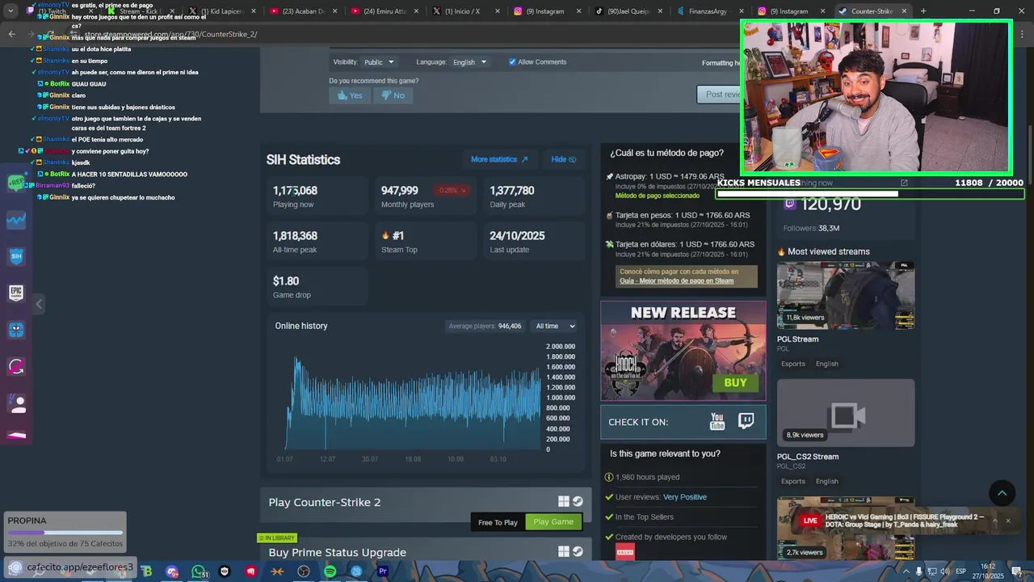Click the PROPINA goal progress bar
The image size is (1034, 582).
tap(65, 533)
